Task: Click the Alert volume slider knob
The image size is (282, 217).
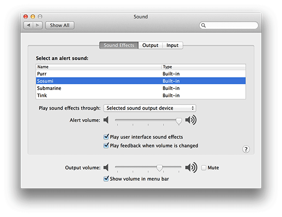Action: [x=179, y=121]
